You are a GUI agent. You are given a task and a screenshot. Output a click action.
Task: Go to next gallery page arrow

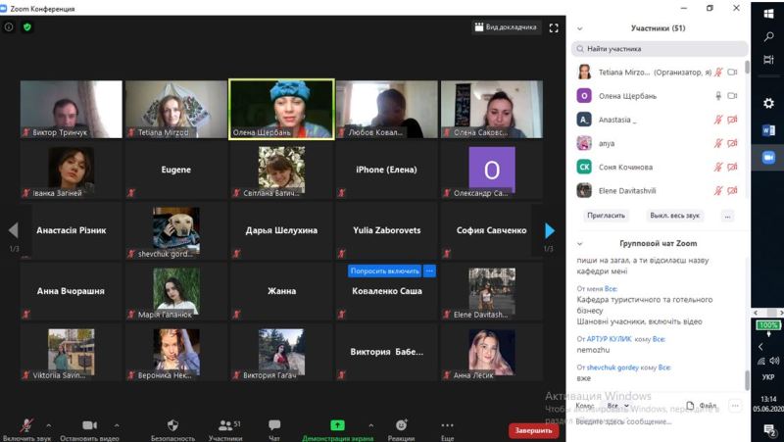550,230
